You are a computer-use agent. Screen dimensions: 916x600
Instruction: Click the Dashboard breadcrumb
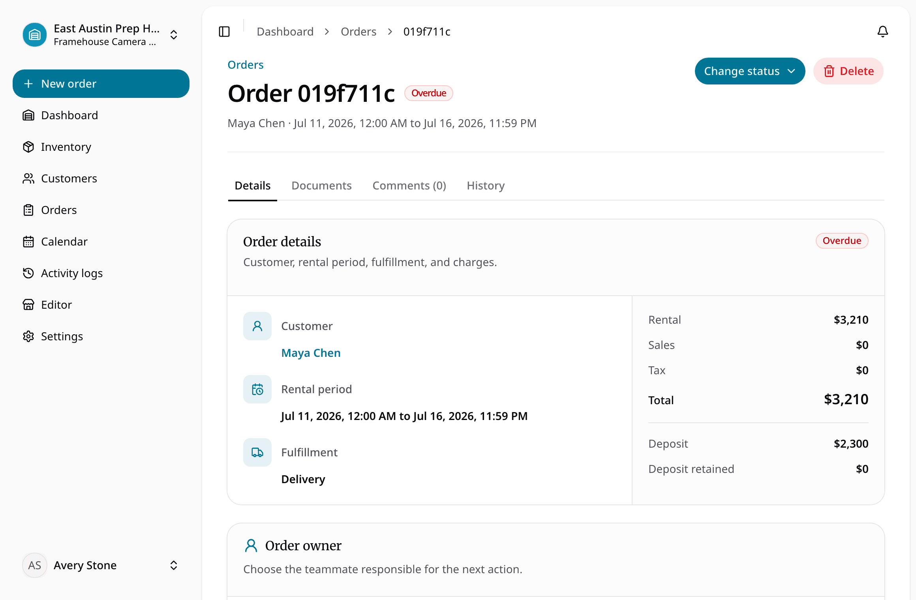285,32
